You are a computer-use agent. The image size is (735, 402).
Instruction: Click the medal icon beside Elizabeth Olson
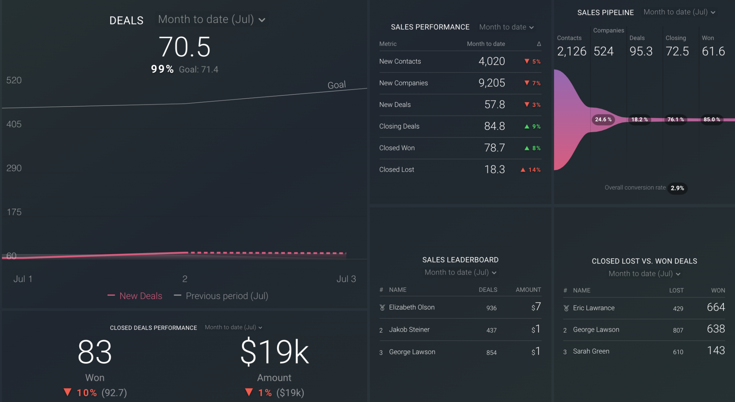click(382, 307)
